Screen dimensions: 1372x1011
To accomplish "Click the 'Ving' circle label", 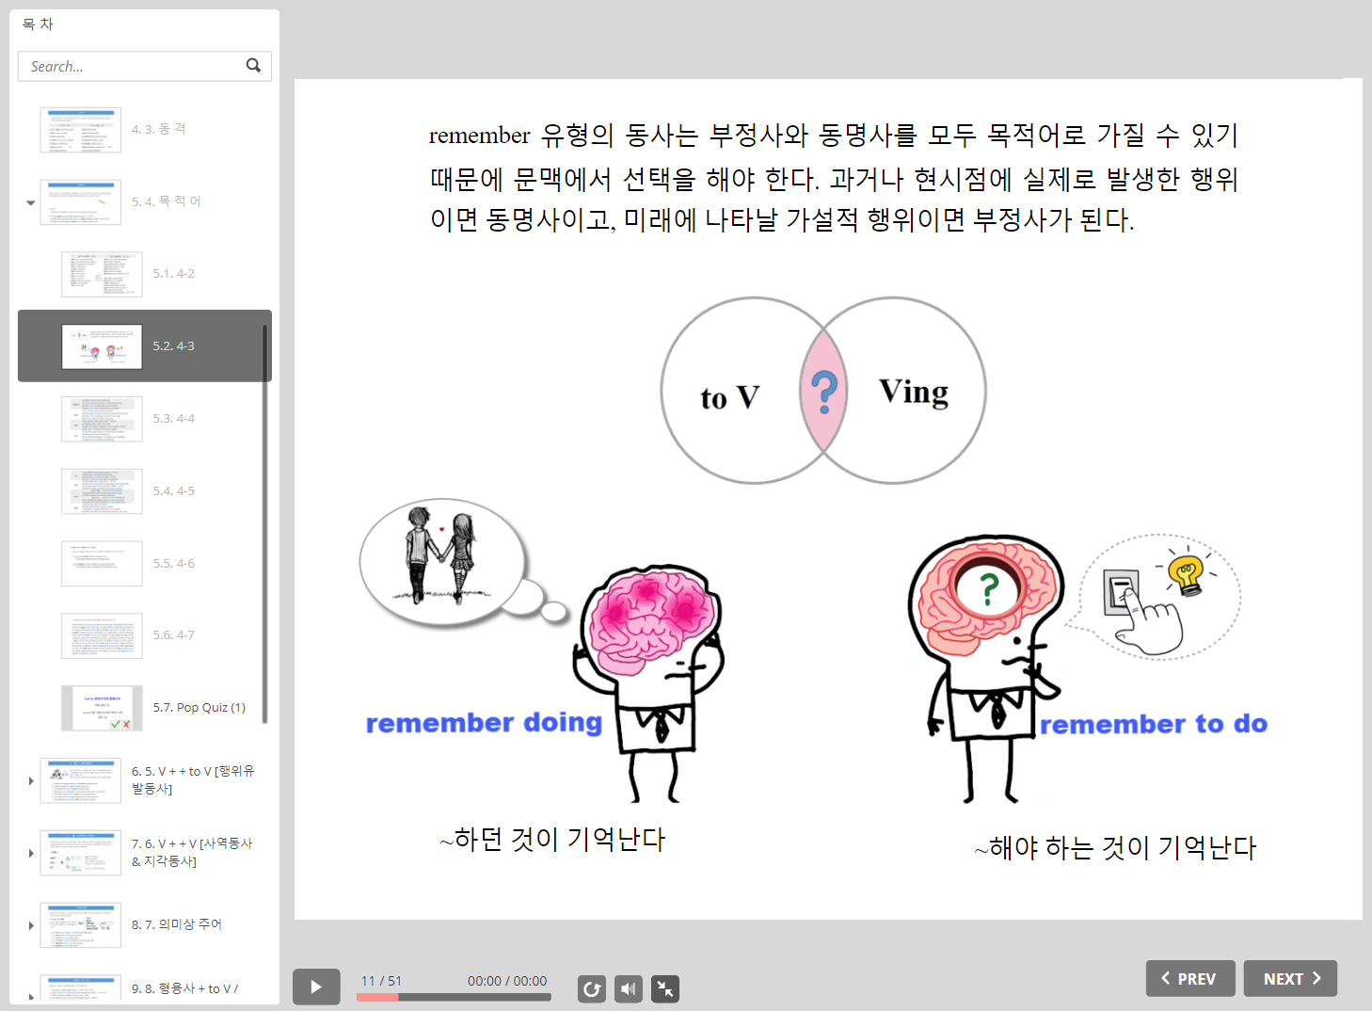I will pos(914,392).
